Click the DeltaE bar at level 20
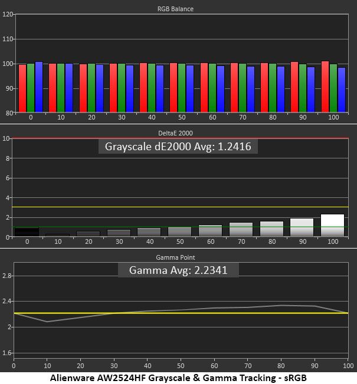Image resolution: width=357 pixels, height=384 pixels. pos(88,234)
